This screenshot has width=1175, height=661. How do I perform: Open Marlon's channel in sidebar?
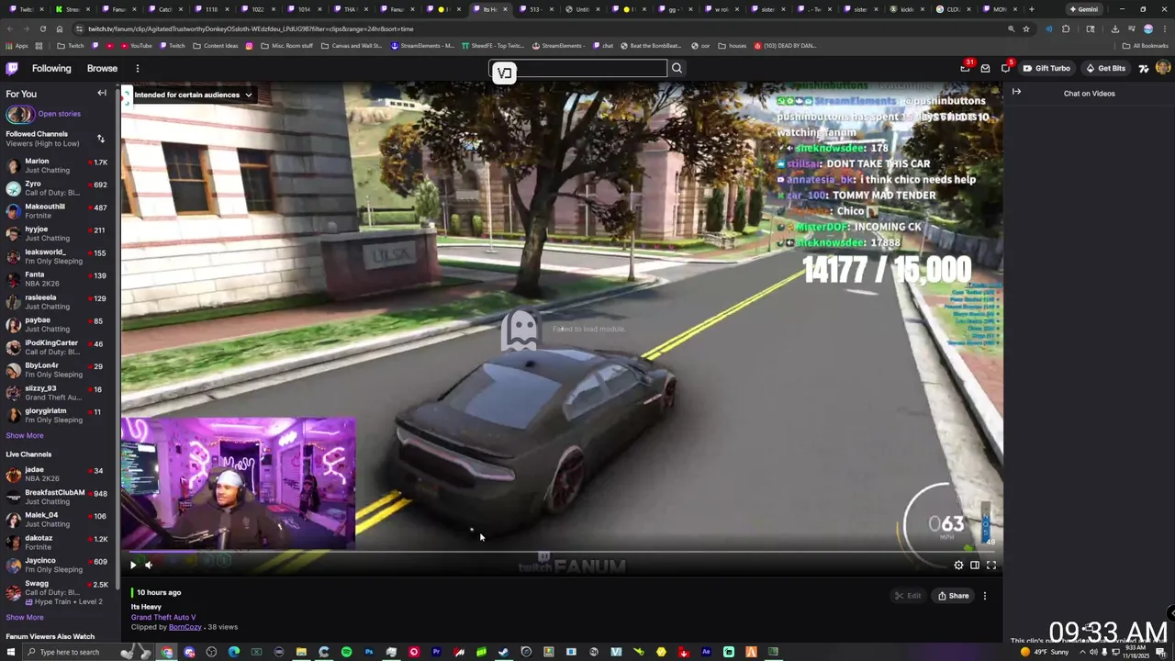coord(59,165)
